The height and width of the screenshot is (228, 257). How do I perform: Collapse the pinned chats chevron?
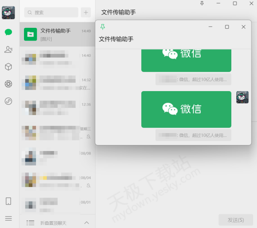click(86, 222)
